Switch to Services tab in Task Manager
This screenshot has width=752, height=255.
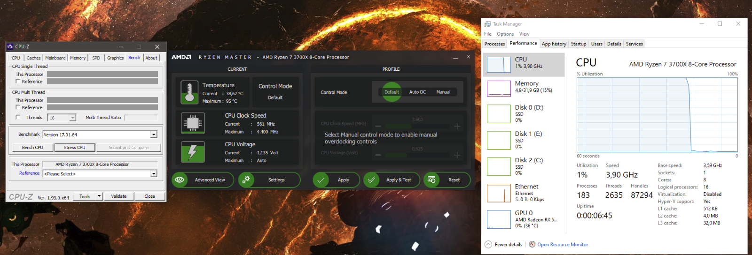[634, 44]
